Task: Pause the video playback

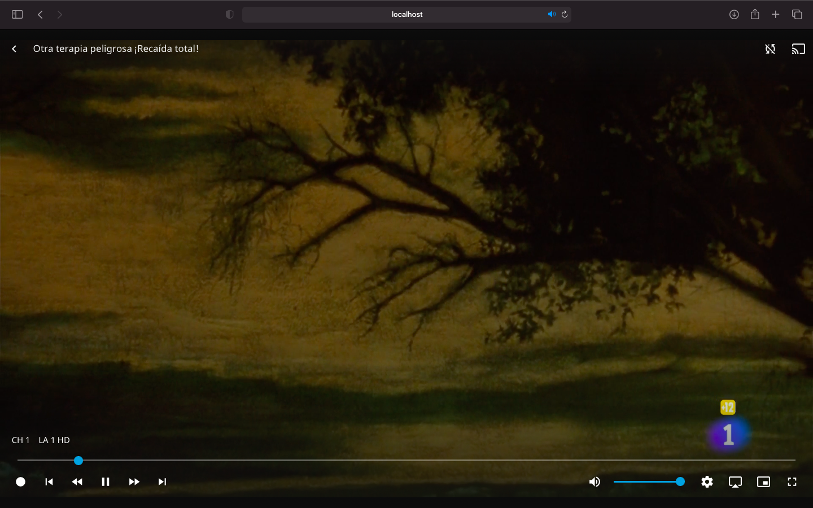Action: point(106,481)
